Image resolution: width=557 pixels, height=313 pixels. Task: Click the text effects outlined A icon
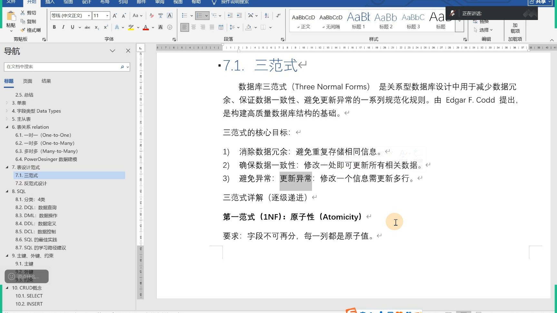[x=117, y=27]
